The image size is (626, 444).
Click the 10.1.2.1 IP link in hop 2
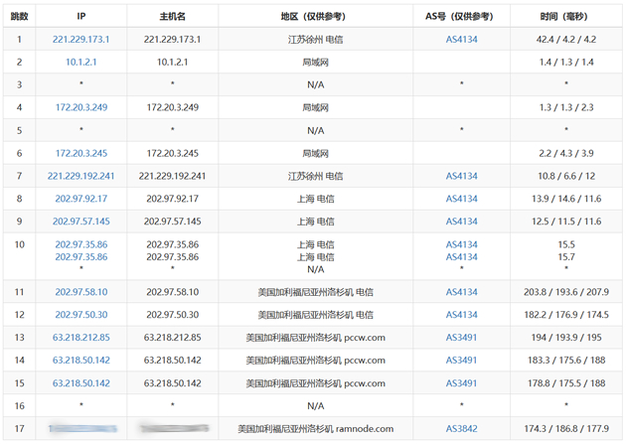click(x=80, y=62)
